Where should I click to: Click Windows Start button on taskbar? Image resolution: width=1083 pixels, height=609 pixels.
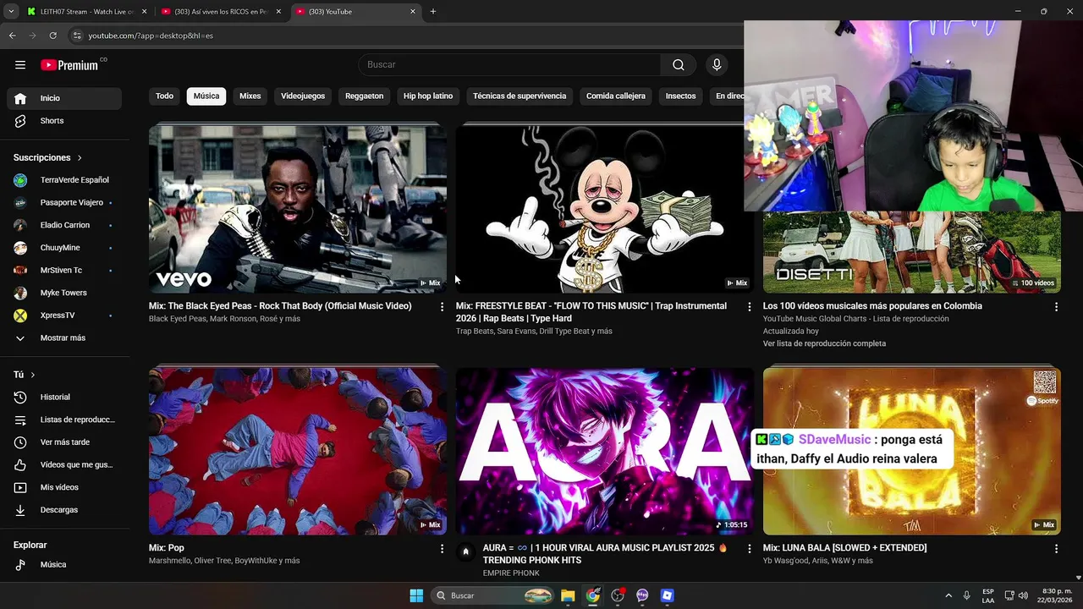(416, 595)
